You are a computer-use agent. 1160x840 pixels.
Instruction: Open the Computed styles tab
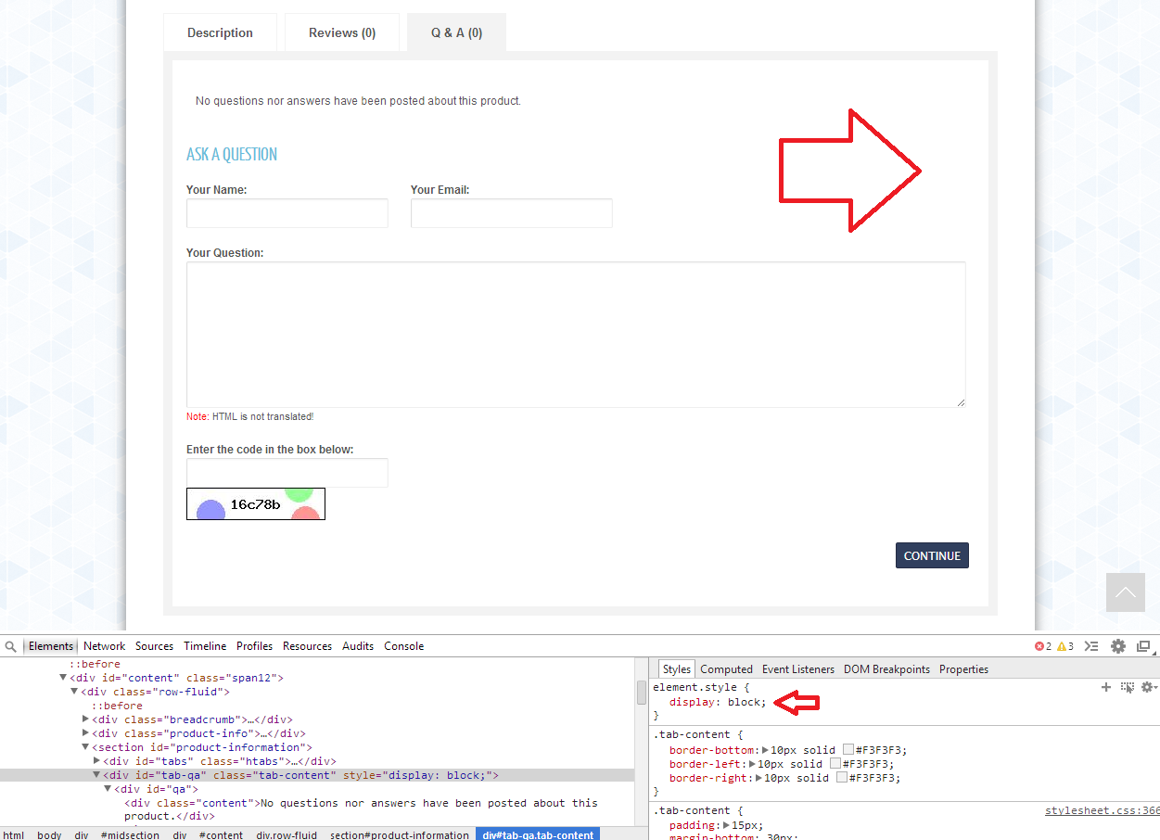(x=726, y=669)
